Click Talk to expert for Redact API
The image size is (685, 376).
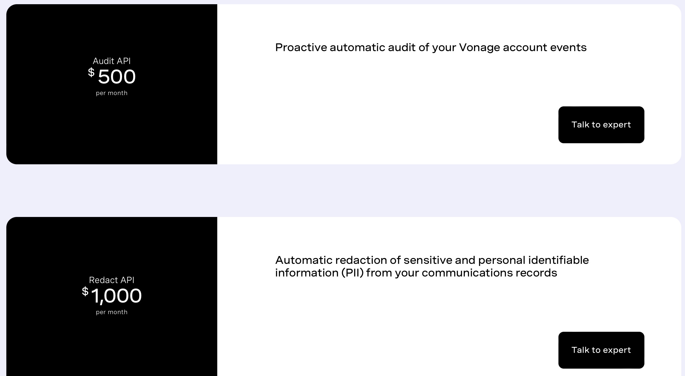601,350
